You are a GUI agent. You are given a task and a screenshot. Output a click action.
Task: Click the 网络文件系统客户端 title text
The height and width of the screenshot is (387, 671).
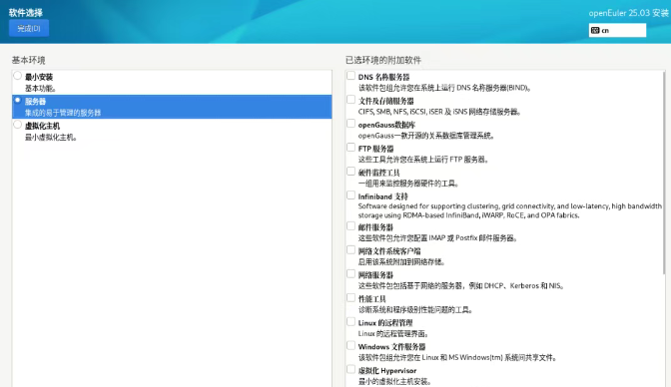pyautogui.click(x=389, y=251)
